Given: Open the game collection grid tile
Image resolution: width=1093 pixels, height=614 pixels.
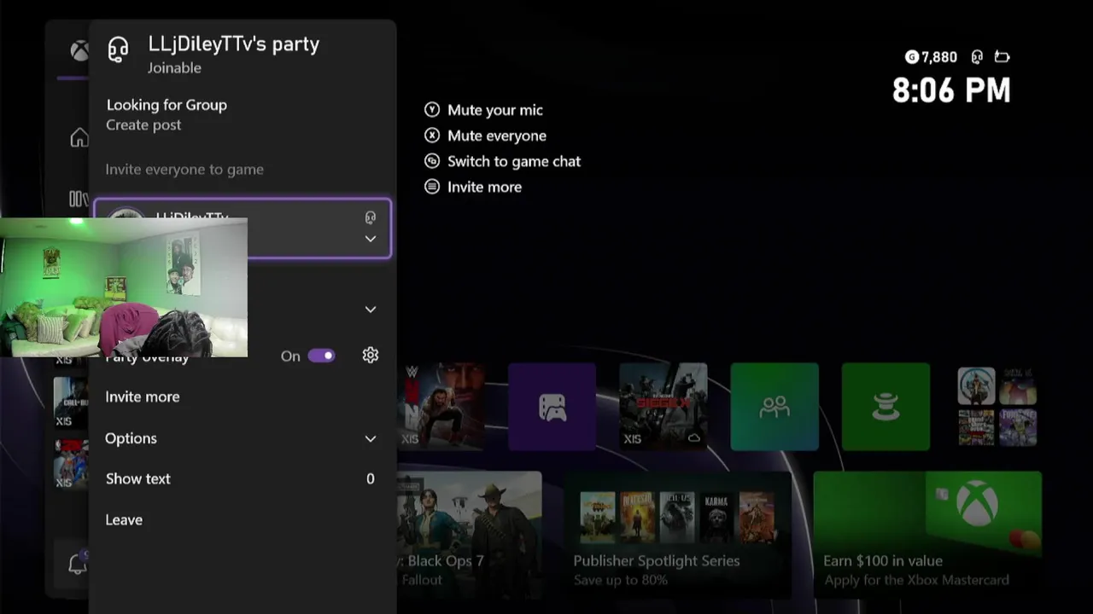Looking at the screenshot, I should (997, 407).
